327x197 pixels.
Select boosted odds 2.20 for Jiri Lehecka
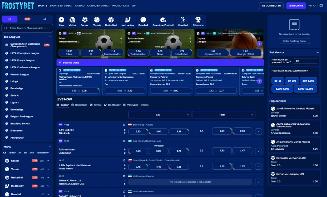pos(125,91)
